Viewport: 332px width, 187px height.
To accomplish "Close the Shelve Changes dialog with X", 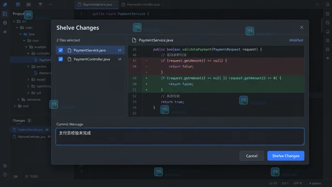I will [301, 28].
